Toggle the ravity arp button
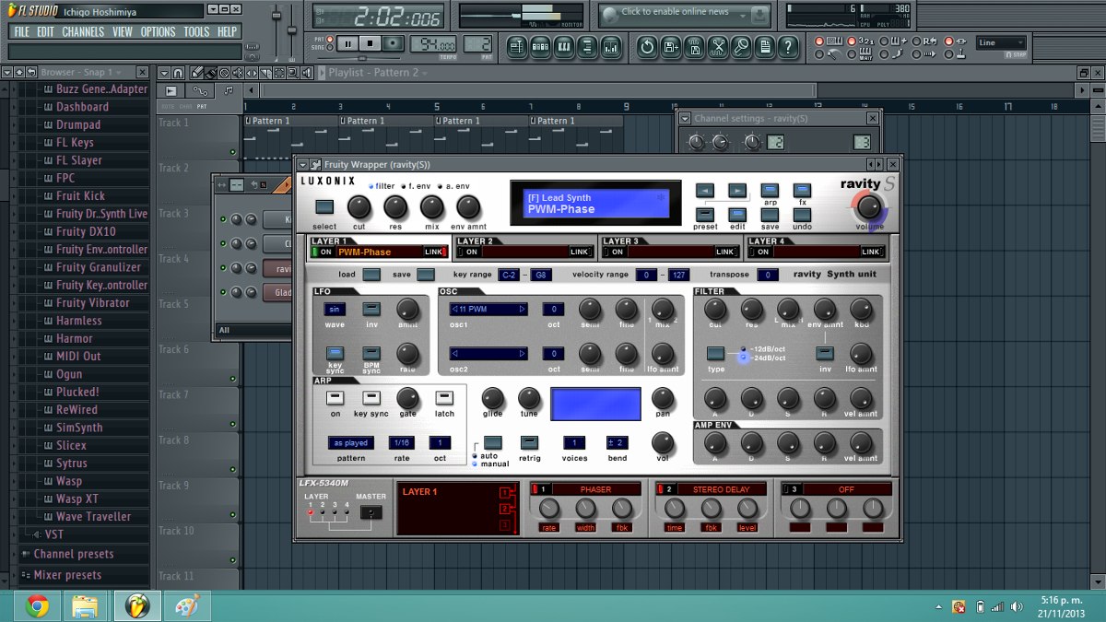 click(770, 190)
